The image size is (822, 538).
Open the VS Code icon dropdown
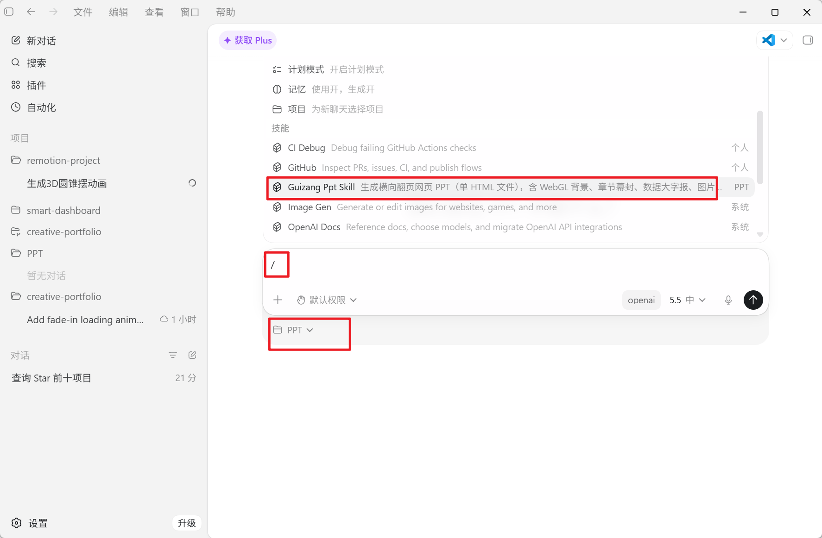[775, 40]
